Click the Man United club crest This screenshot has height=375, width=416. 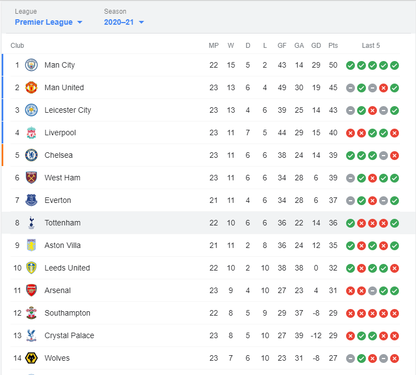pos(31,87)
